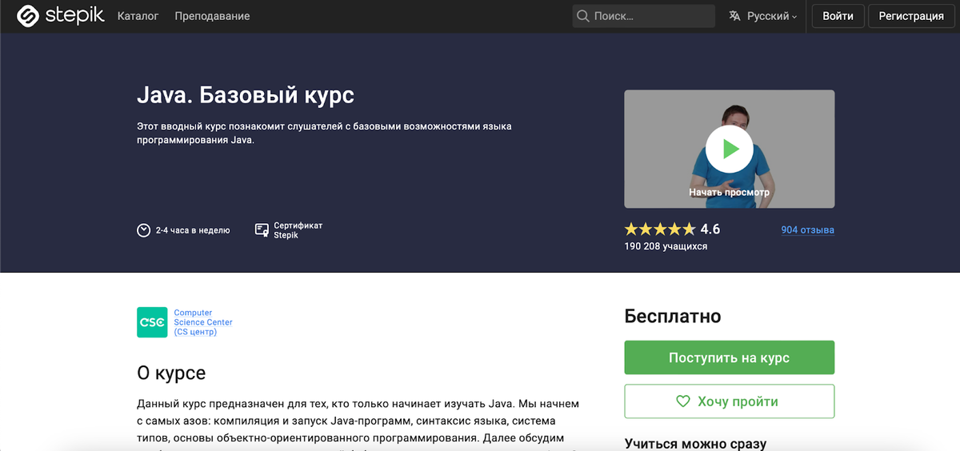Play the course intro video
This screenshot has width=960, height=451.
pyautogui.click(x=729, y=149)
